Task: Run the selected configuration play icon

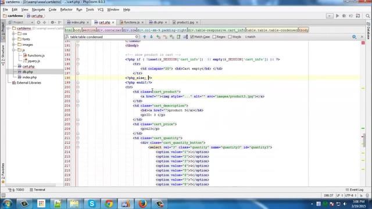Action: (x=337, y=16)
